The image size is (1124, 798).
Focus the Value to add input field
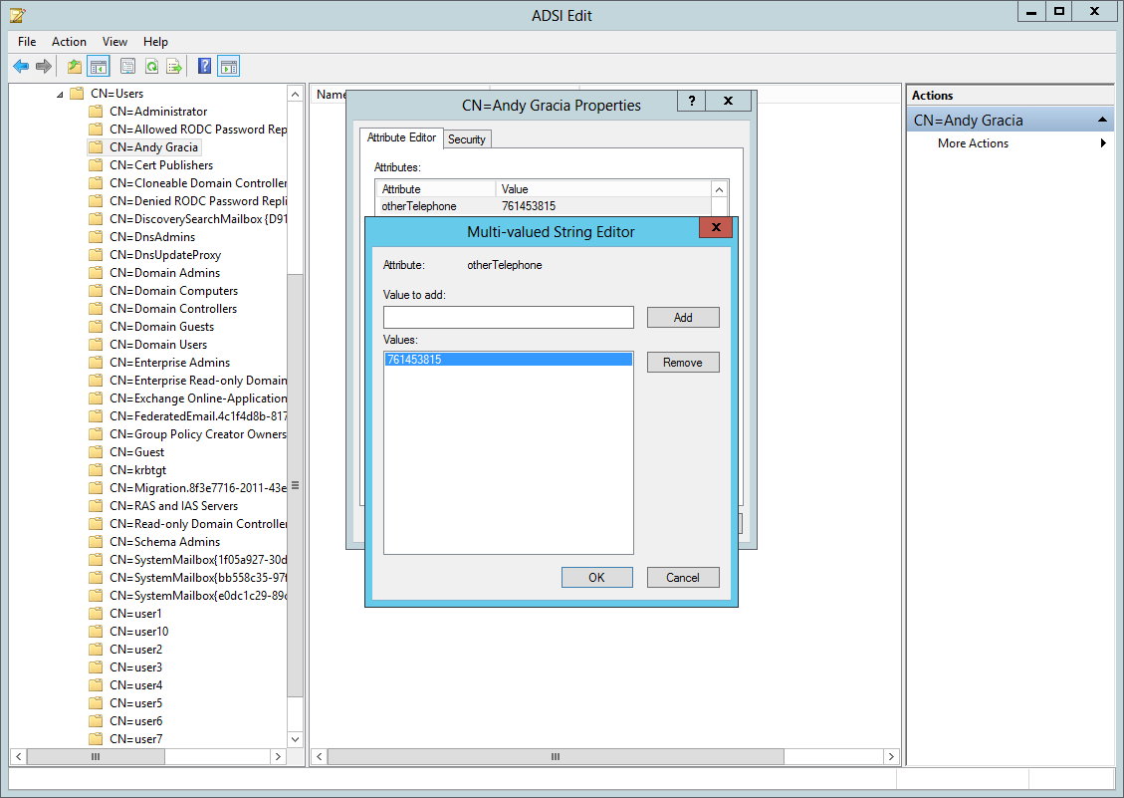click(508, 317)
